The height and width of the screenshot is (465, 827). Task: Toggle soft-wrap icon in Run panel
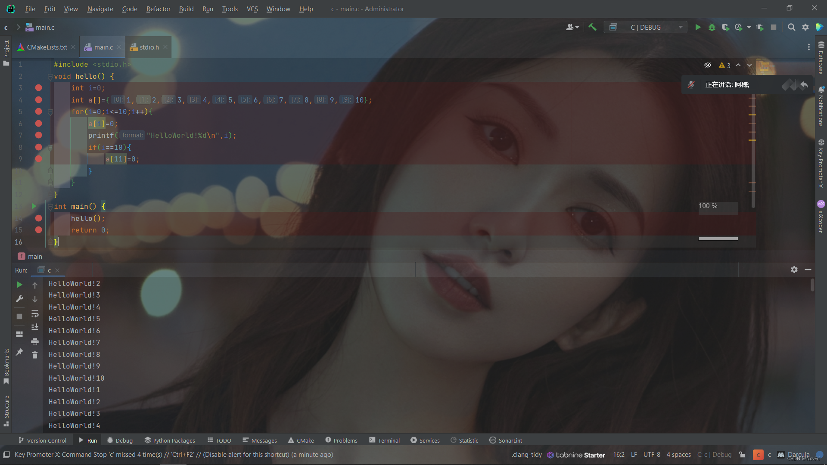[35, 313]
